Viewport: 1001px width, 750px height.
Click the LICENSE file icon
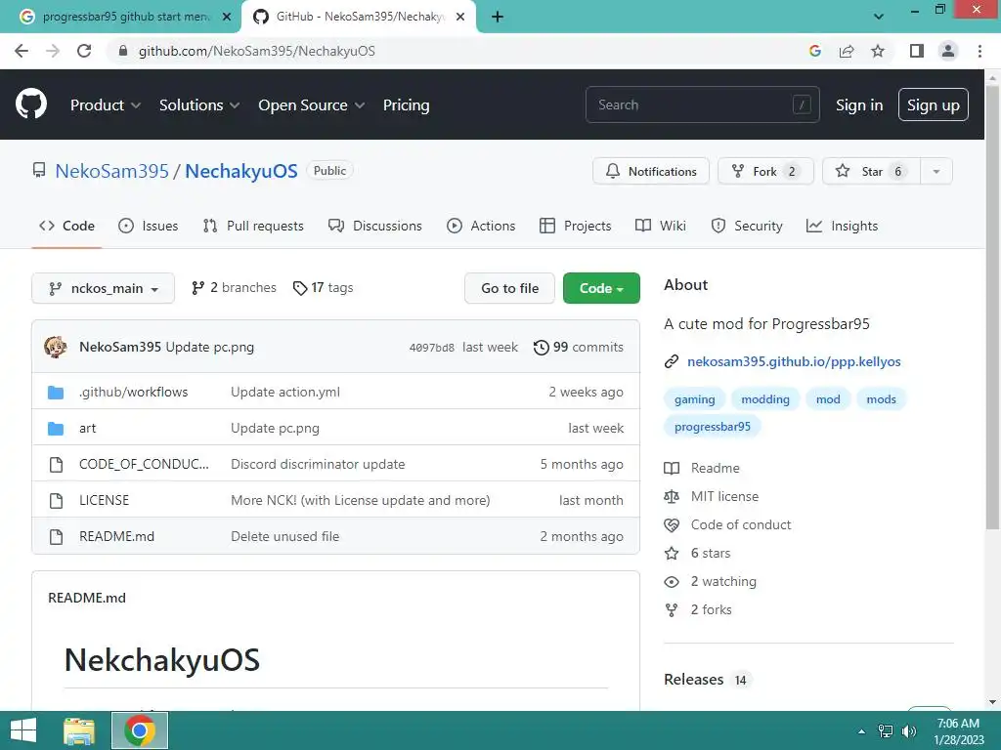[56, 501]
